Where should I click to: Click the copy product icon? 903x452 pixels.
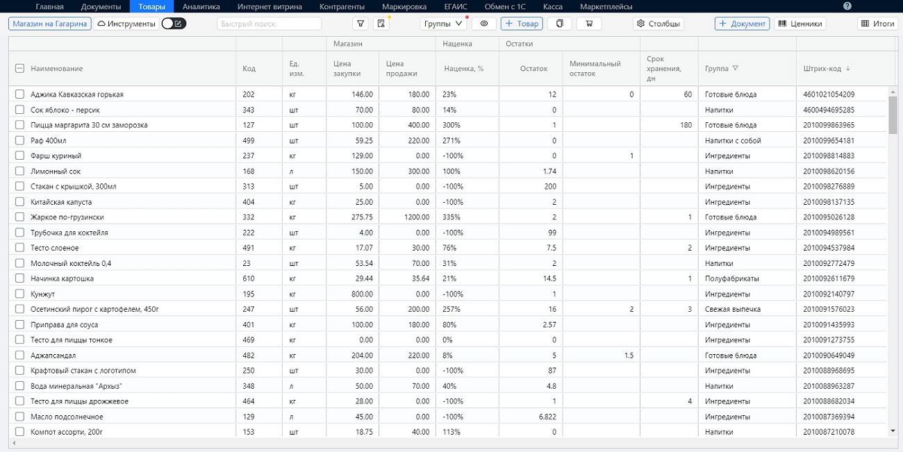click(x=559, y=24)
